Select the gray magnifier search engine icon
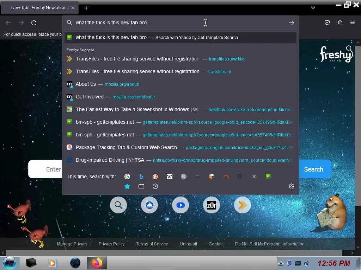The height and width of the screenshot is (270, 361). pos(183,176)
